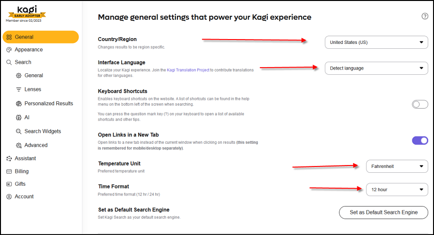The height and width of the screenshot is (235, 434).
Task: Enable the Keyboard Shortcuts toggle
Action: click(x=420, y=104)
